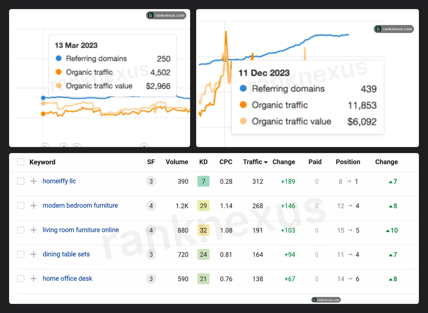Click the KD badge 32 for living room furniture online
This screenshot has width=428, height=313.
(203, 230)
